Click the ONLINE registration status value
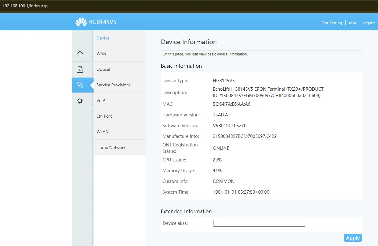The height and width of the screenshot is (246, 378). click(x=221, y=148)
